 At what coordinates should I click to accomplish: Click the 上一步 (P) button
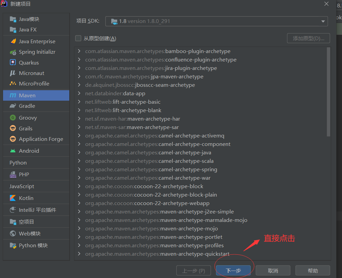194,271
